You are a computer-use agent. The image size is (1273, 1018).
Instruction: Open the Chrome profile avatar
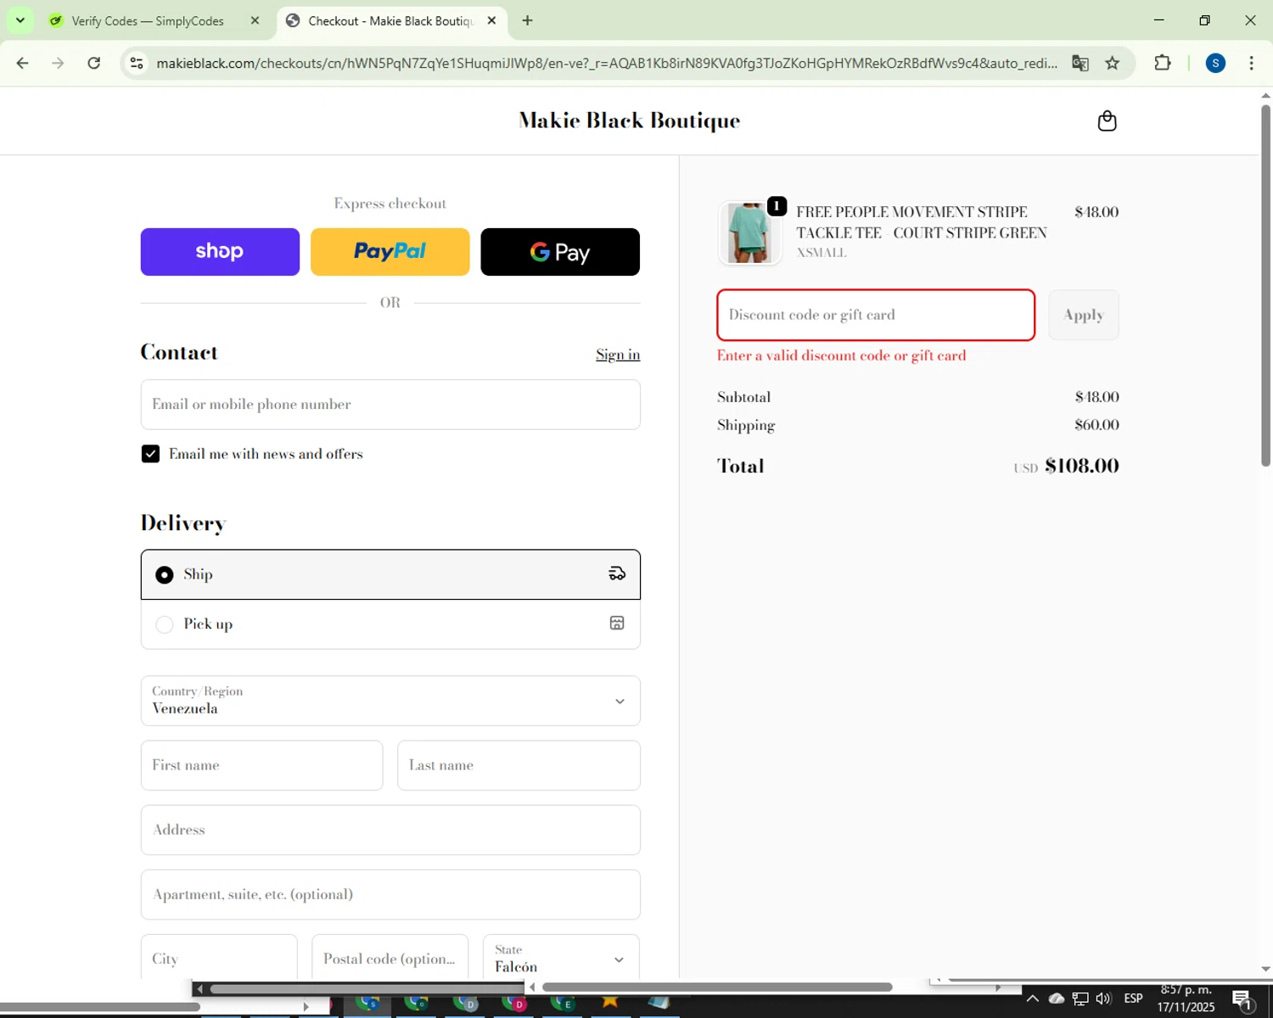pos(1215,63)
